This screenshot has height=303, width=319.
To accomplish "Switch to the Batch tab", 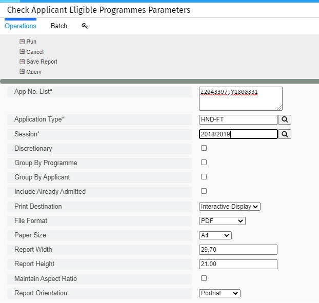I will pos(59,26).
